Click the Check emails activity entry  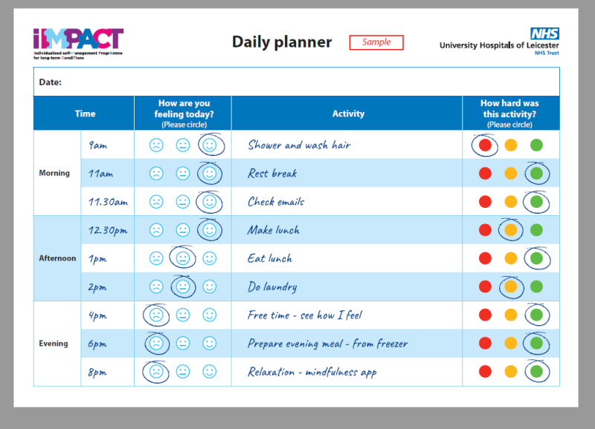(276, 202)
